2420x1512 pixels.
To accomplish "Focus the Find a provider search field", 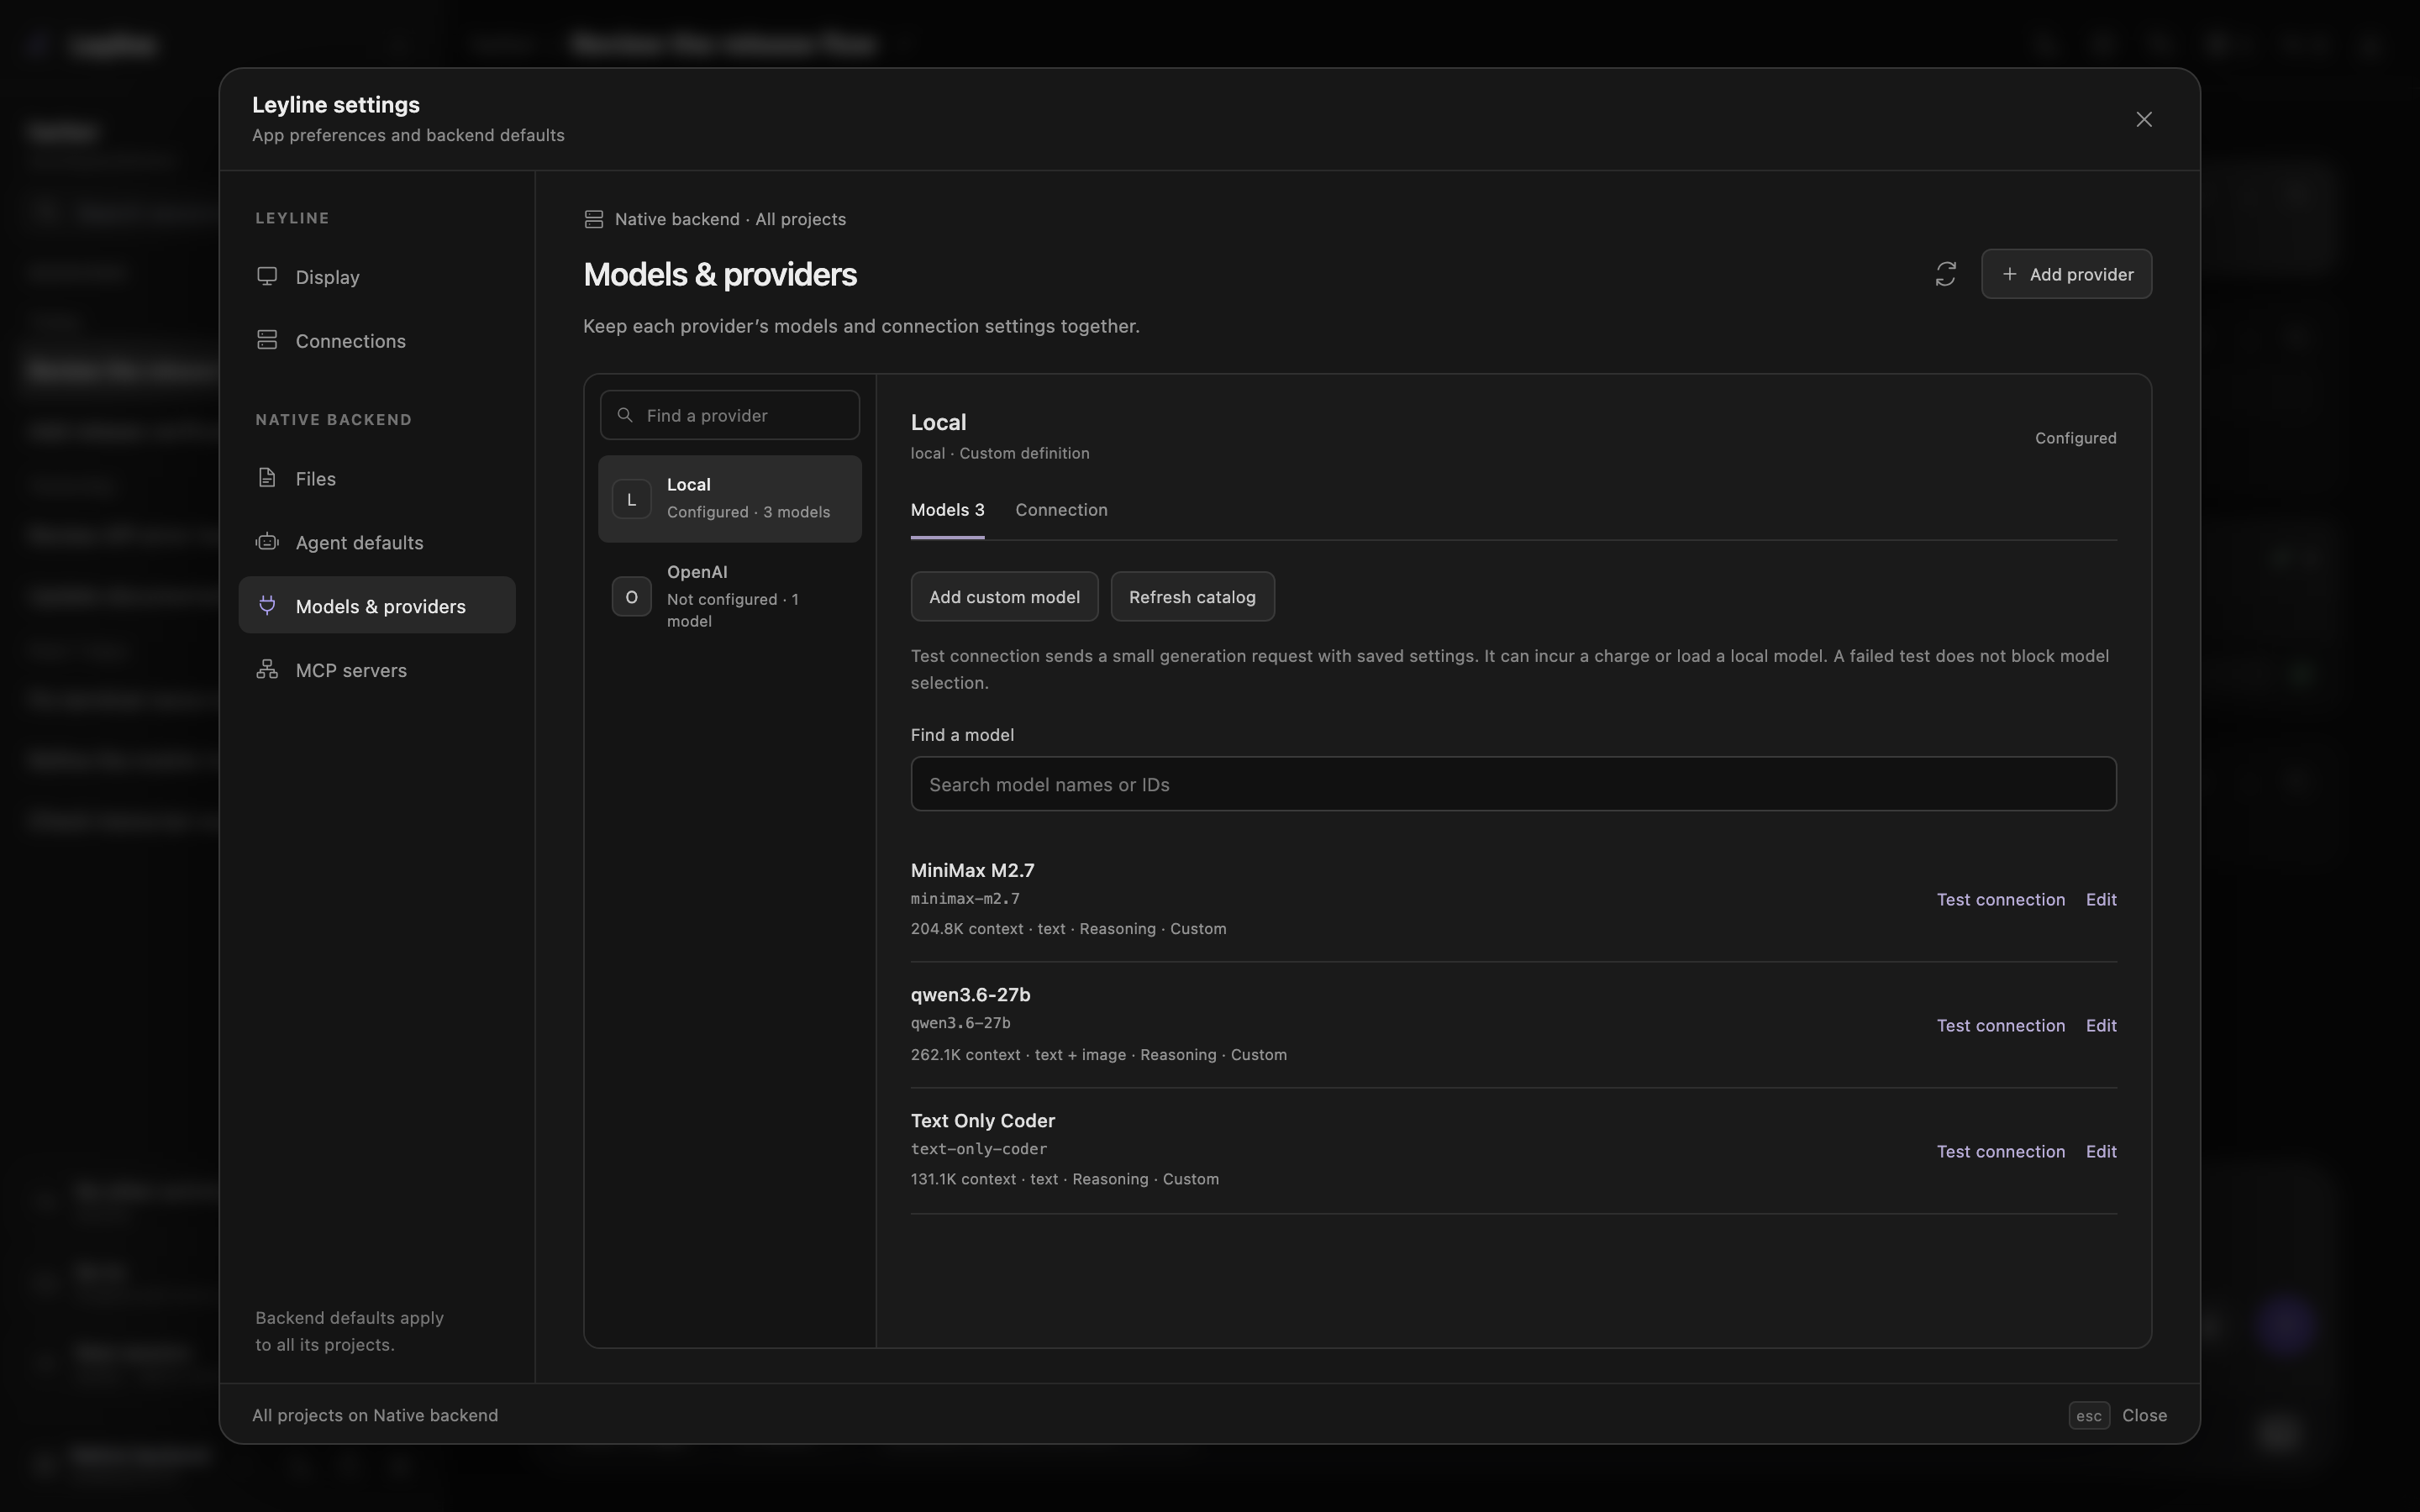I will tap(730, 415).
